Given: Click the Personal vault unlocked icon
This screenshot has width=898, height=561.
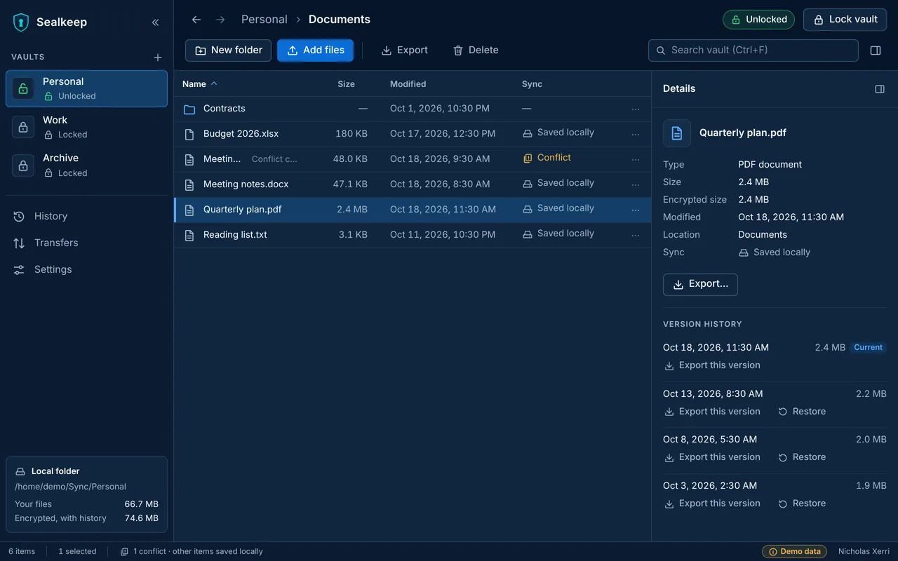Looking at the screenshot, I should click(x=23, y=89).
